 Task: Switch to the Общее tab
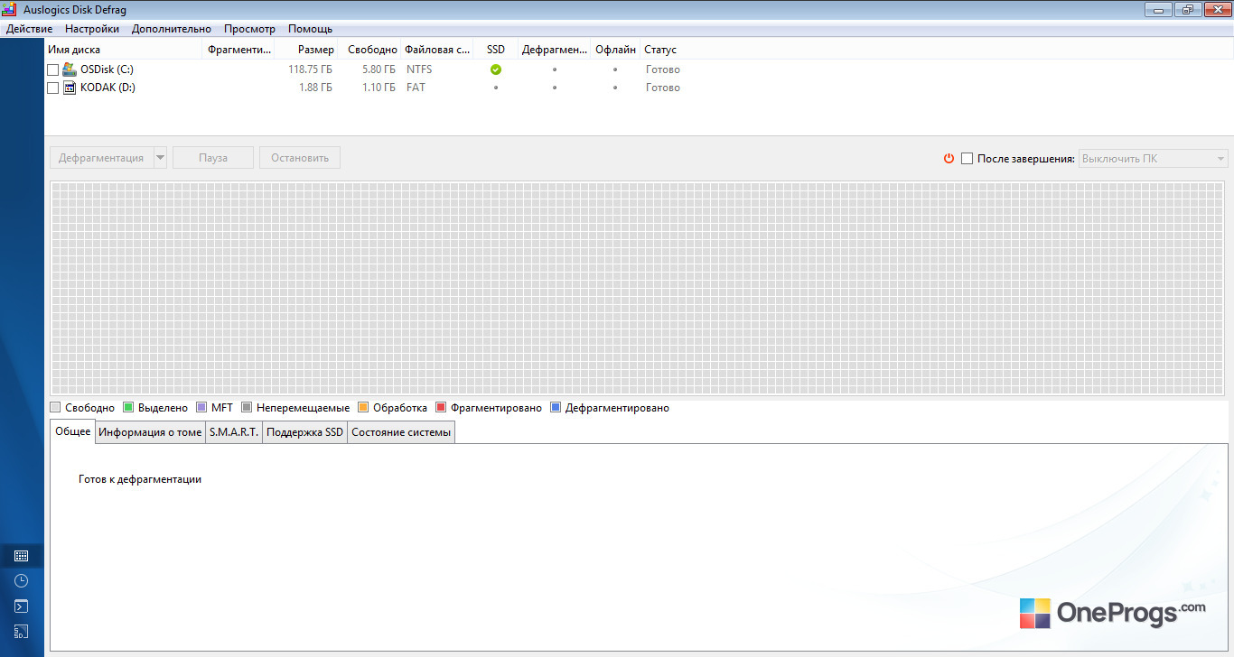pyautogui.click(x=73, y=431)
